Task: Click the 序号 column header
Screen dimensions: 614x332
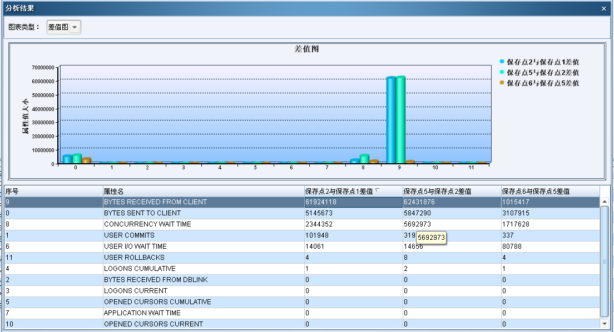Action: (x=53, y=191)
